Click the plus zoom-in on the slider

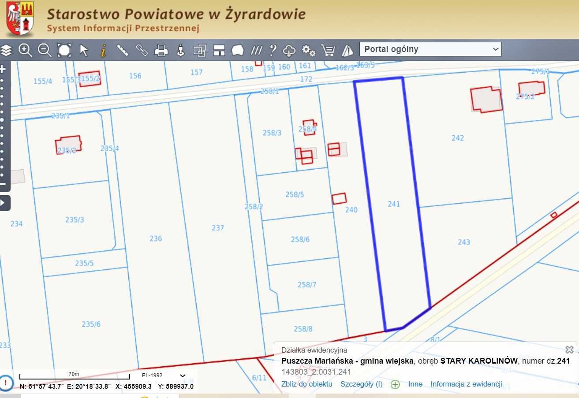coord(3,69)
